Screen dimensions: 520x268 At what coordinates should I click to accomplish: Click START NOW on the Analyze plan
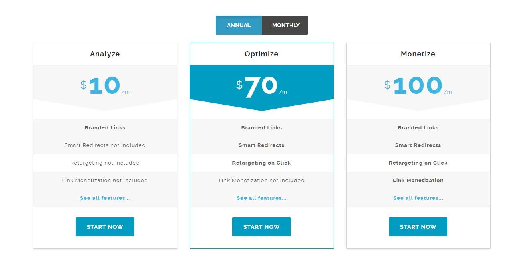pyautogui.click(x=105, y=226)
